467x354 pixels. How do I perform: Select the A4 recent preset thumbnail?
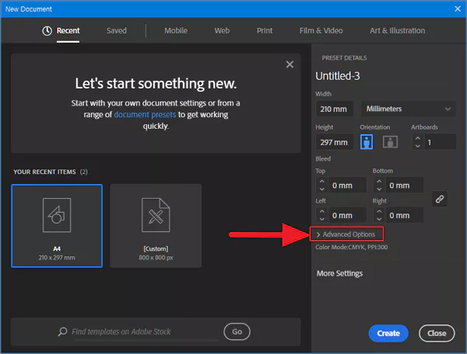[x=57, y=226]
